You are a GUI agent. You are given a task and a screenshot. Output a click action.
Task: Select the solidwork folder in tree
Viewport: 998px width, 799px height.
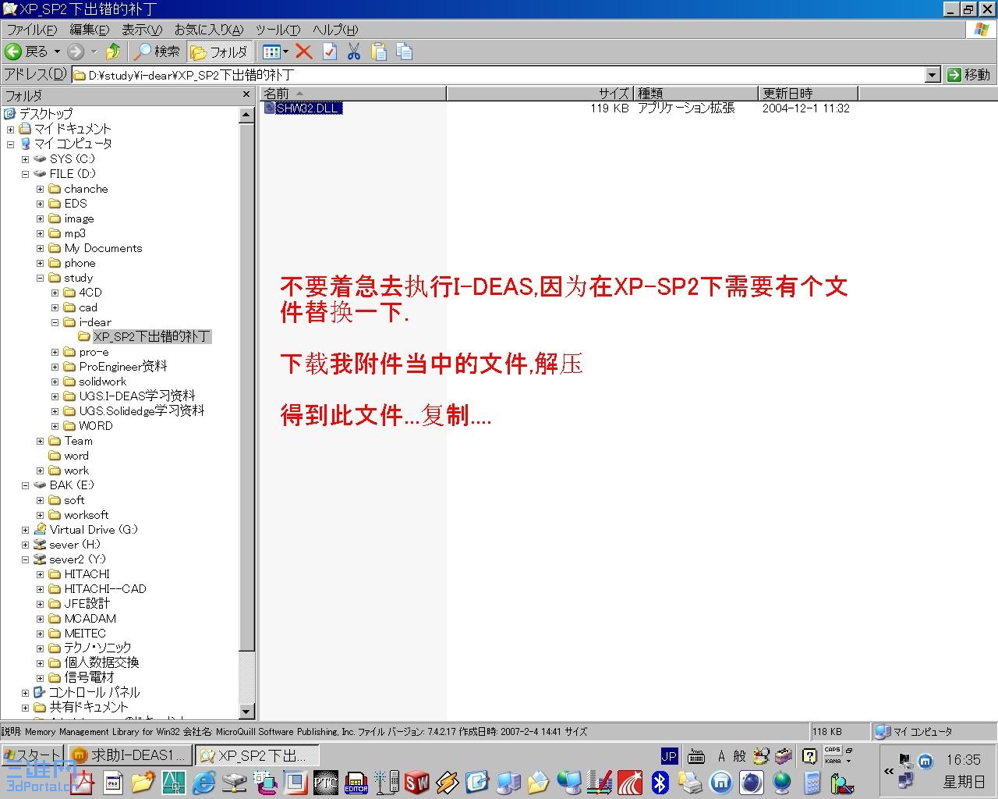pos(102,382)
